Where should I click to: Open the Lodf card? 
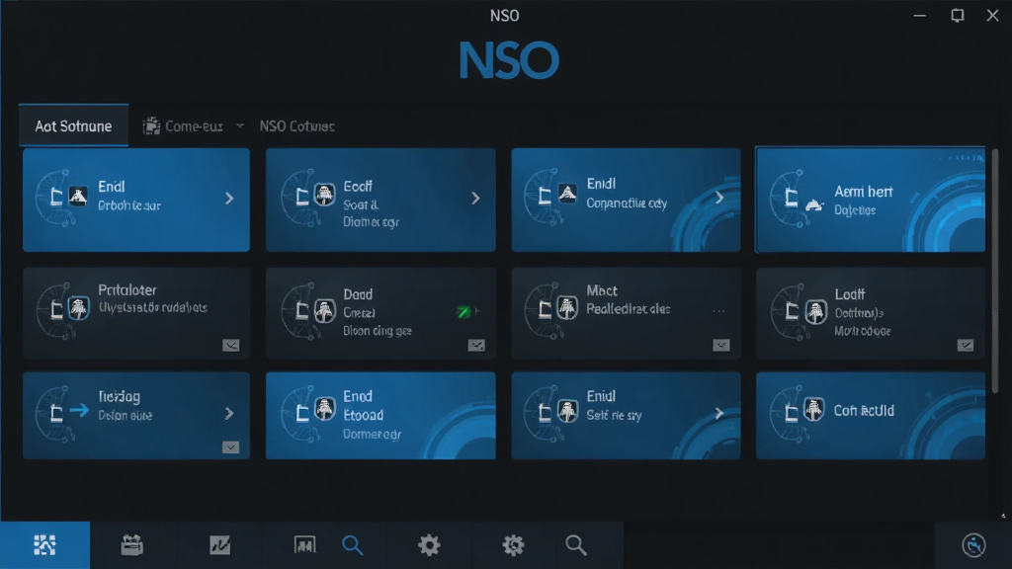point(871,313)
